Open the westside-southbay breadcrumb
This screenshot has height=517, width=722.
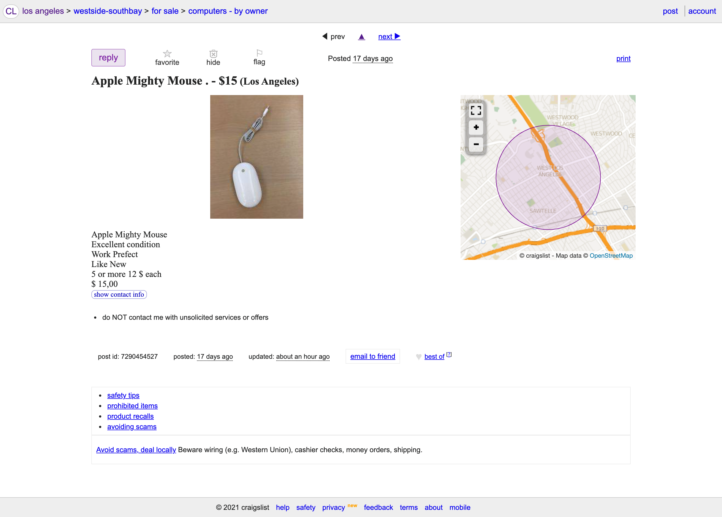[x=108, y=11]
